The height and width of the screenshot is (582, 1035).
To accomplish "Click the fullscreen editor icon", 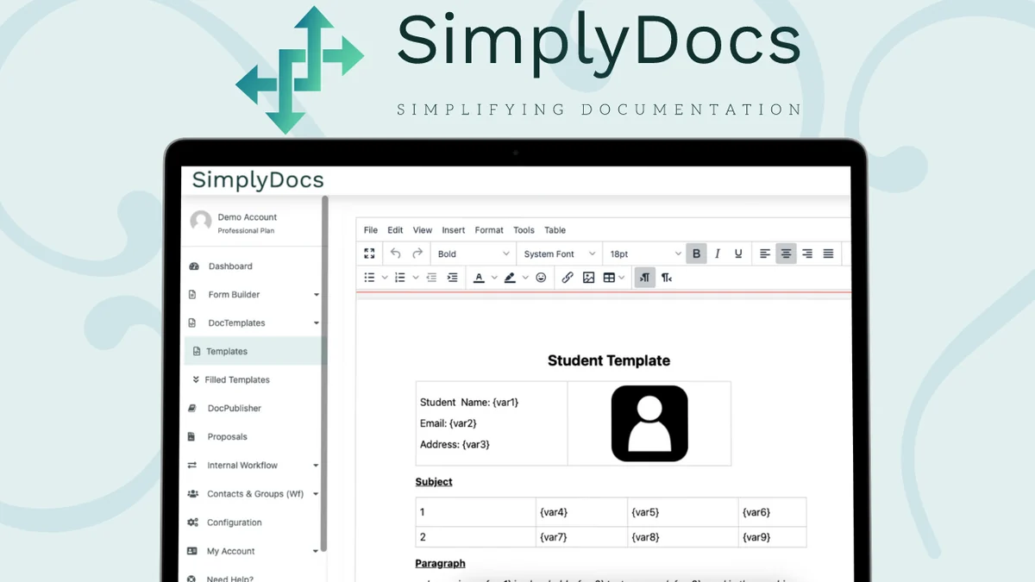I will [369, 253].
